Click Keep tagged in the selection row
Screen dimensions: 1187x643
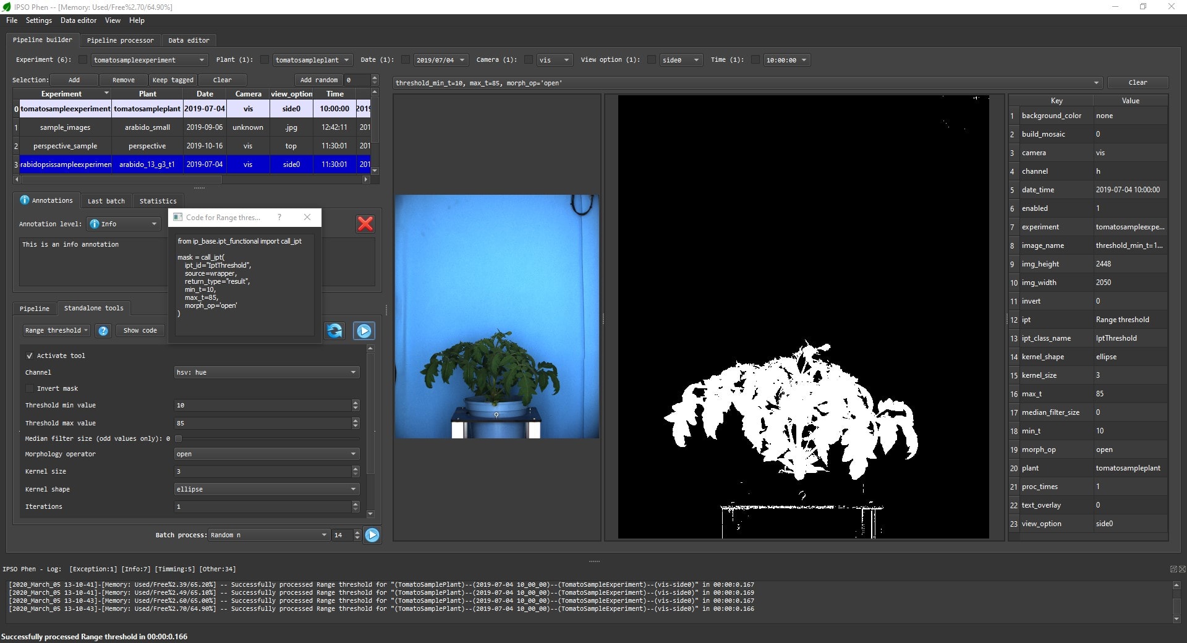pyautogui.click(x=172, y=80)
